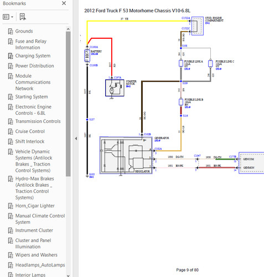Image resolution: width=264 pixels, height=277 pixels.
Task: Click the Hydro-Max Brakes bookmark icon
Action: click(11, 179)
